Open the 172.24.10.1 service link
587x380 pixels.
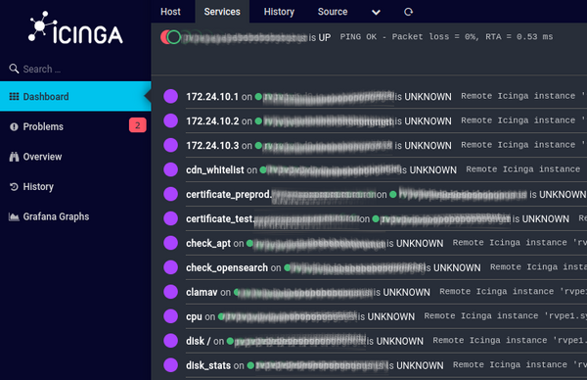coord(212,97)
